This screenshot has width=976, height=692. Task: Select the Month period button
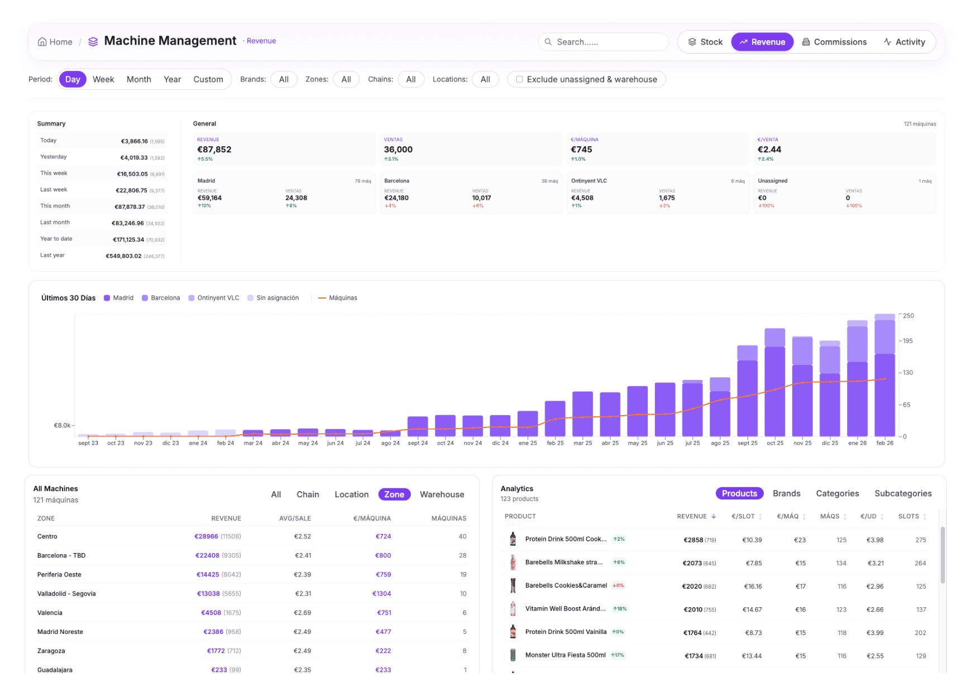click(x=138, y=79)
